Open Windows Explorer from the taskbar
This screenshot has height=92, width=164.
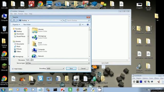click(x=11, y=90)
